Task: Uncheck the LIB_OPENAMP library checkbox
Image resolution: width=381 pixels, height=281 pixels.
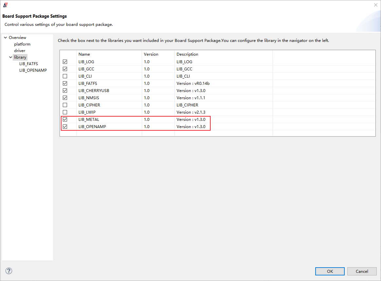Action: 65,126
